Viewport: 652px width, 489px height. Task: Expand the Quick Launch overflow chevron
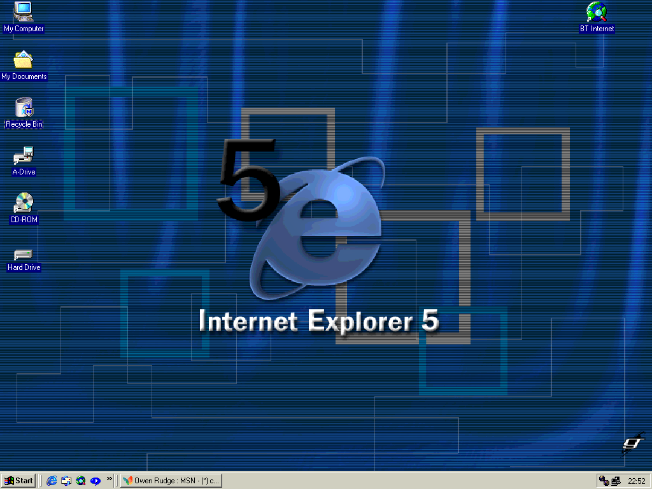[110, 478]
